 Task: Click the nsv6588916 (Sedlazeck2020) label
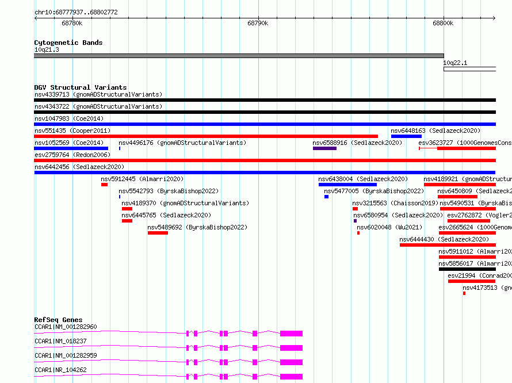(x=357, y=143)
